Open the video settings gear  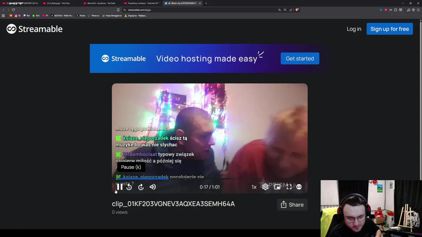[x=265, y=187]
